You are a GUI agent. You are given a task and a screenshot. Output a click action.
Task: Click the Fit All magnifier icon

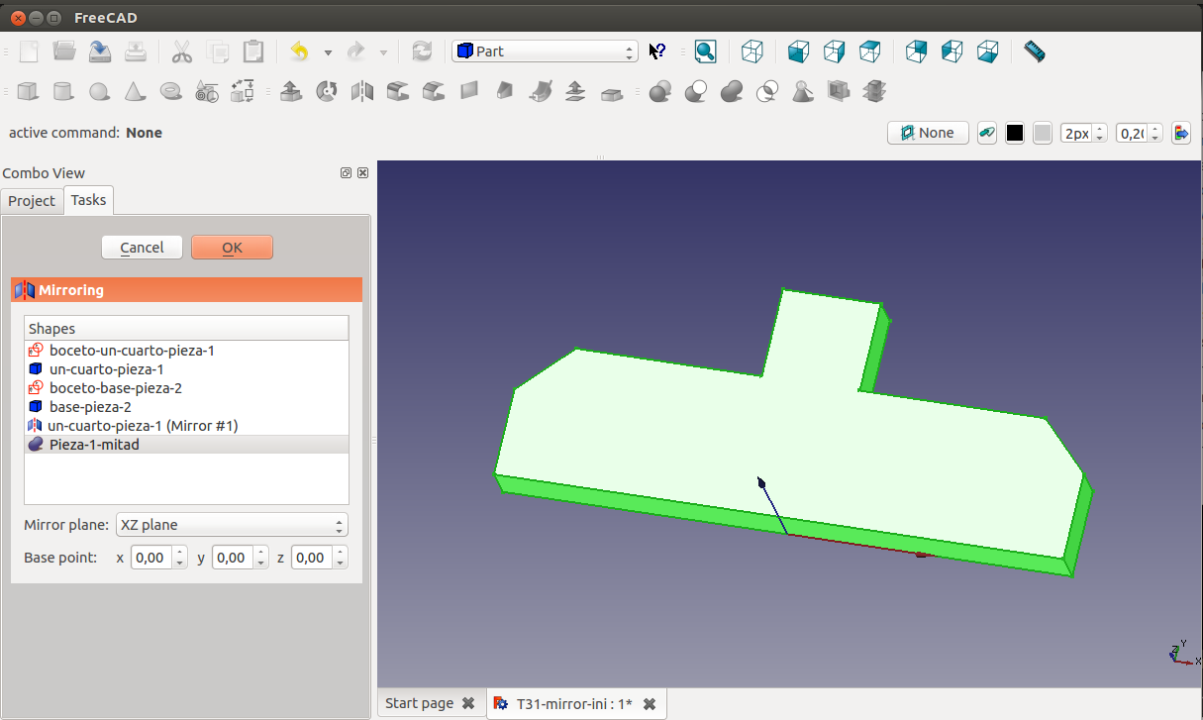705,51
